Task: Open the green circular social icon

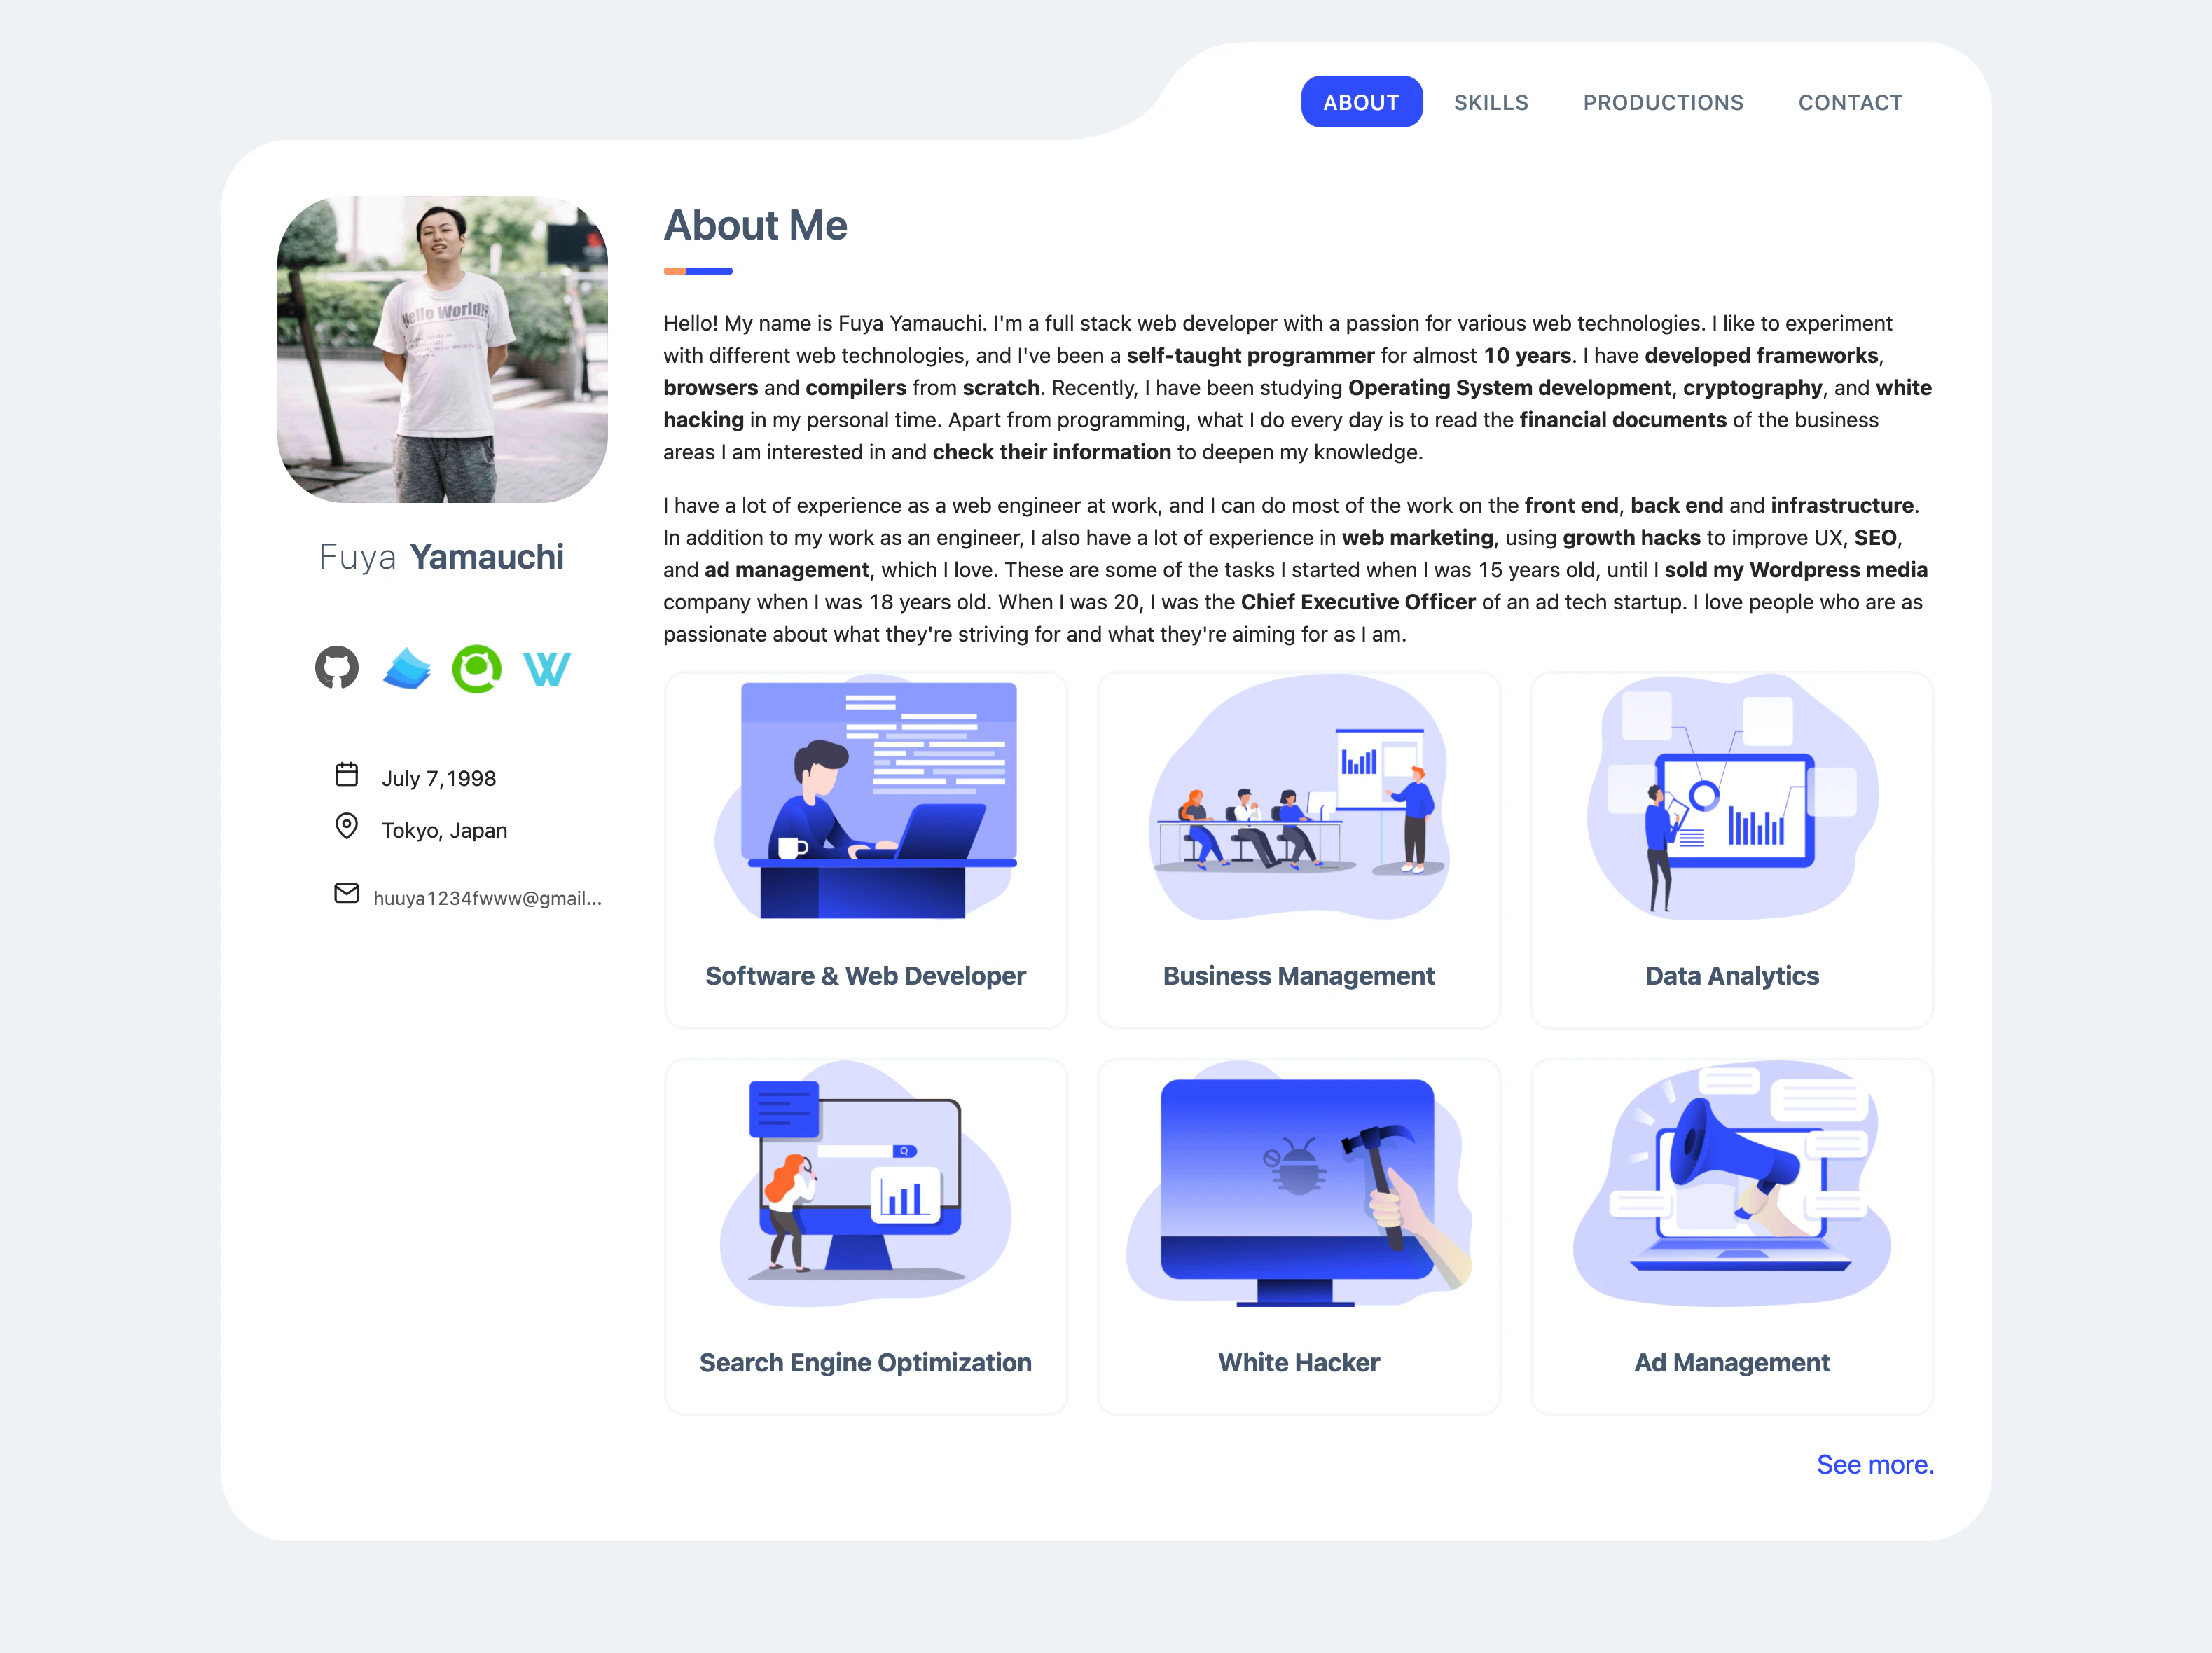Action: point(477,668)
